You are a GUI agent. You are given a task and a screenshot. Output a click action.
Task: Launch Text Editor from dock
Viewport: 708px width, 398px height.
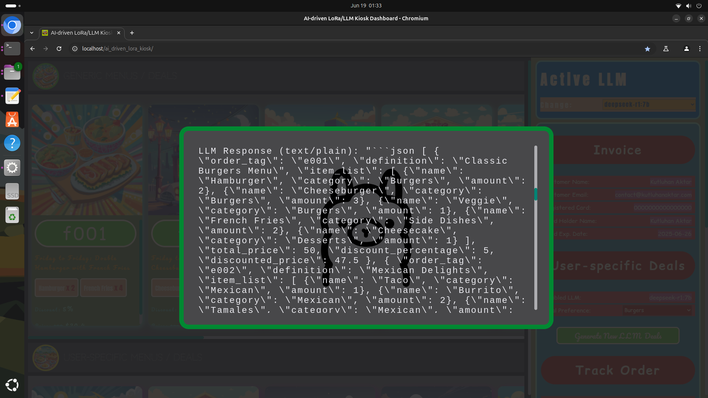point(12,96)
